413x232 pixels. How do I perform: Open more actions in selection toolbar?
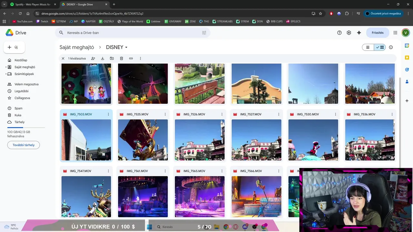click(140, 58)
